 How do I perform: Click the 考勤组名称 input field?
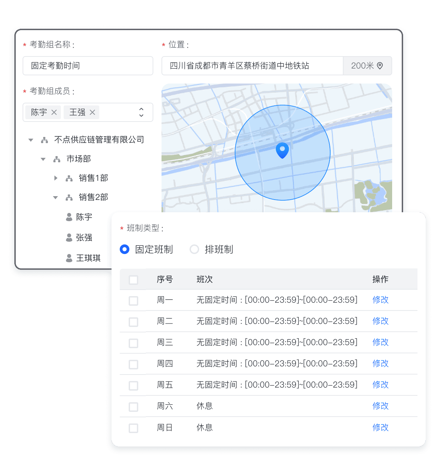88,66
